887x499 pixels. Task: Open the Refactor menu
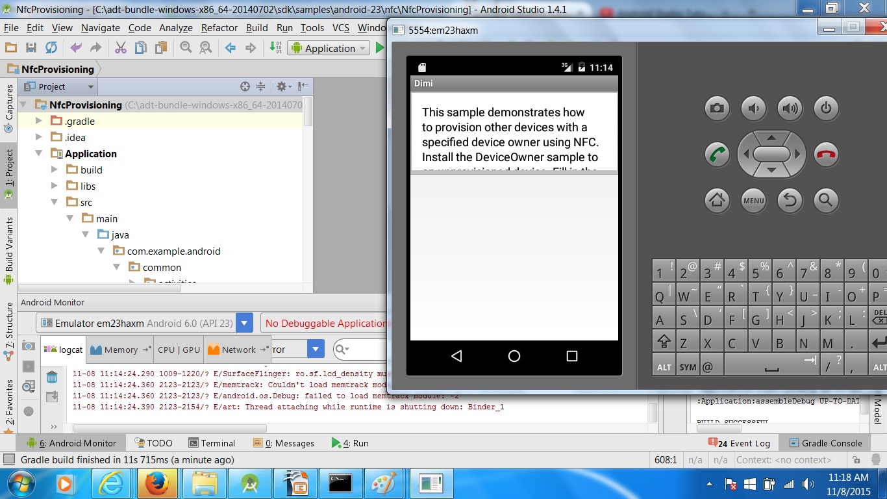point(219,27)
